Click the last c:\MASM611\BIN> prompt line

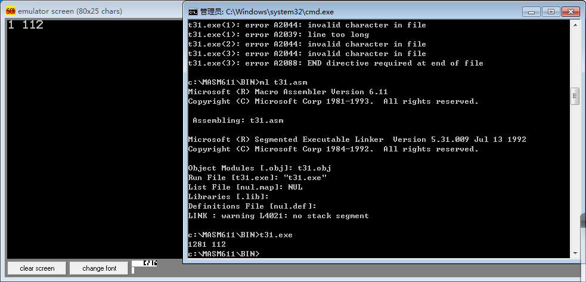(224, 254)
